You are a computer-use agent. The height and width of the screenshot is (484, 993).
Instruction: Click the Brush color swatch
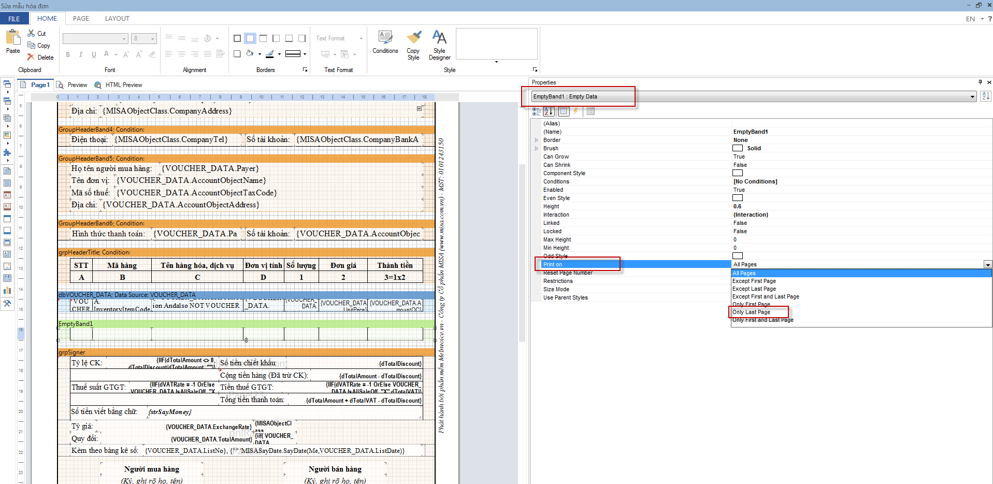tap(738, 148)
